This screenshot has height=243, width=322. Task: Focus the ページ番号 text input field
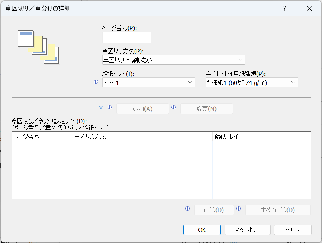(x=126, y=37)
